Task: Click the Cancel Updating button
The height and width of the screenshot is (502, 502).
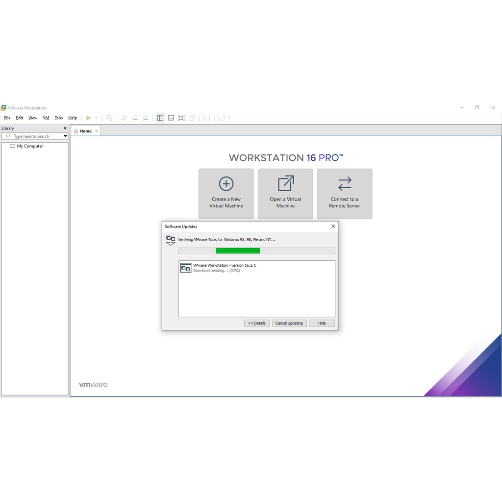Action: click(289, 323)
